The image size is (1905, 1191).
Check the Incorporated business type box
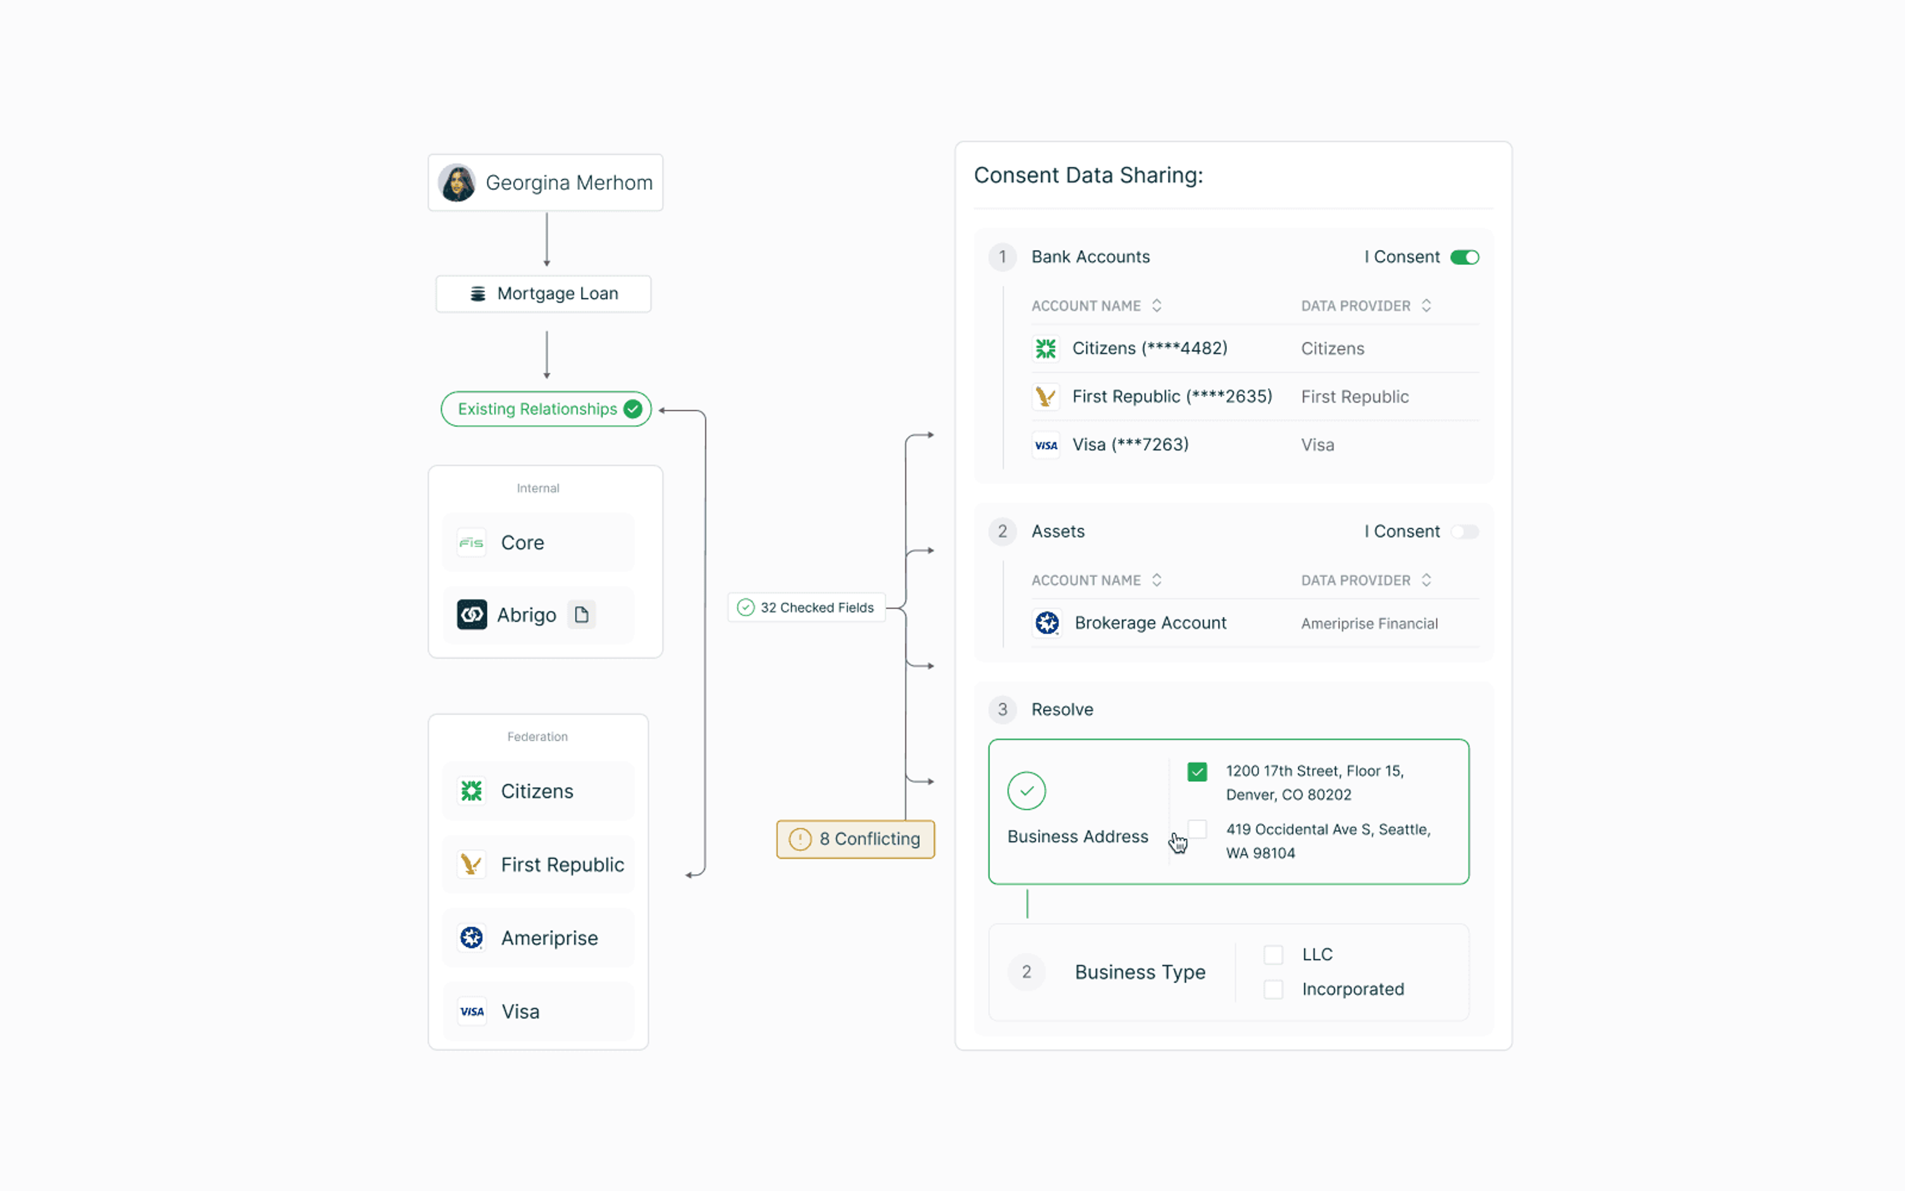(x=1273, y=990)
